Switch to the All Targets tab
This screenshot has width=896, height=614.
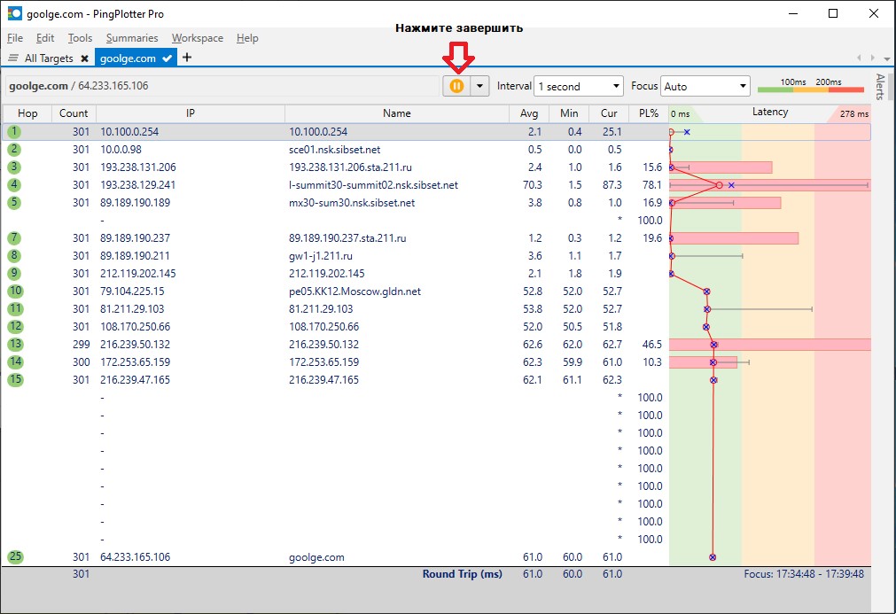[x=49, y=58]
